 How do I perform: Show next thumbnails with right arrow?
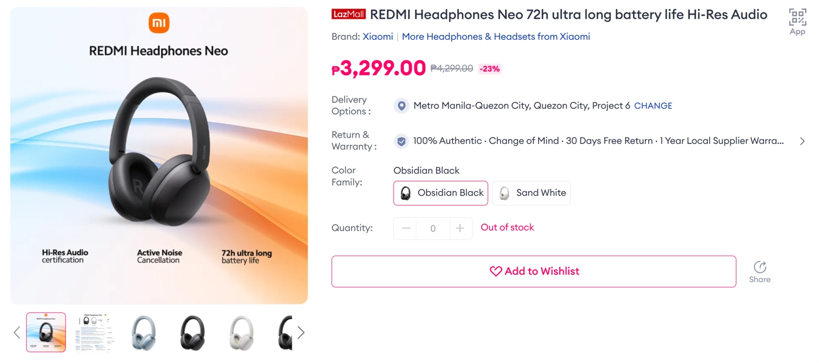pyautogui.click(x=301, y=332)
